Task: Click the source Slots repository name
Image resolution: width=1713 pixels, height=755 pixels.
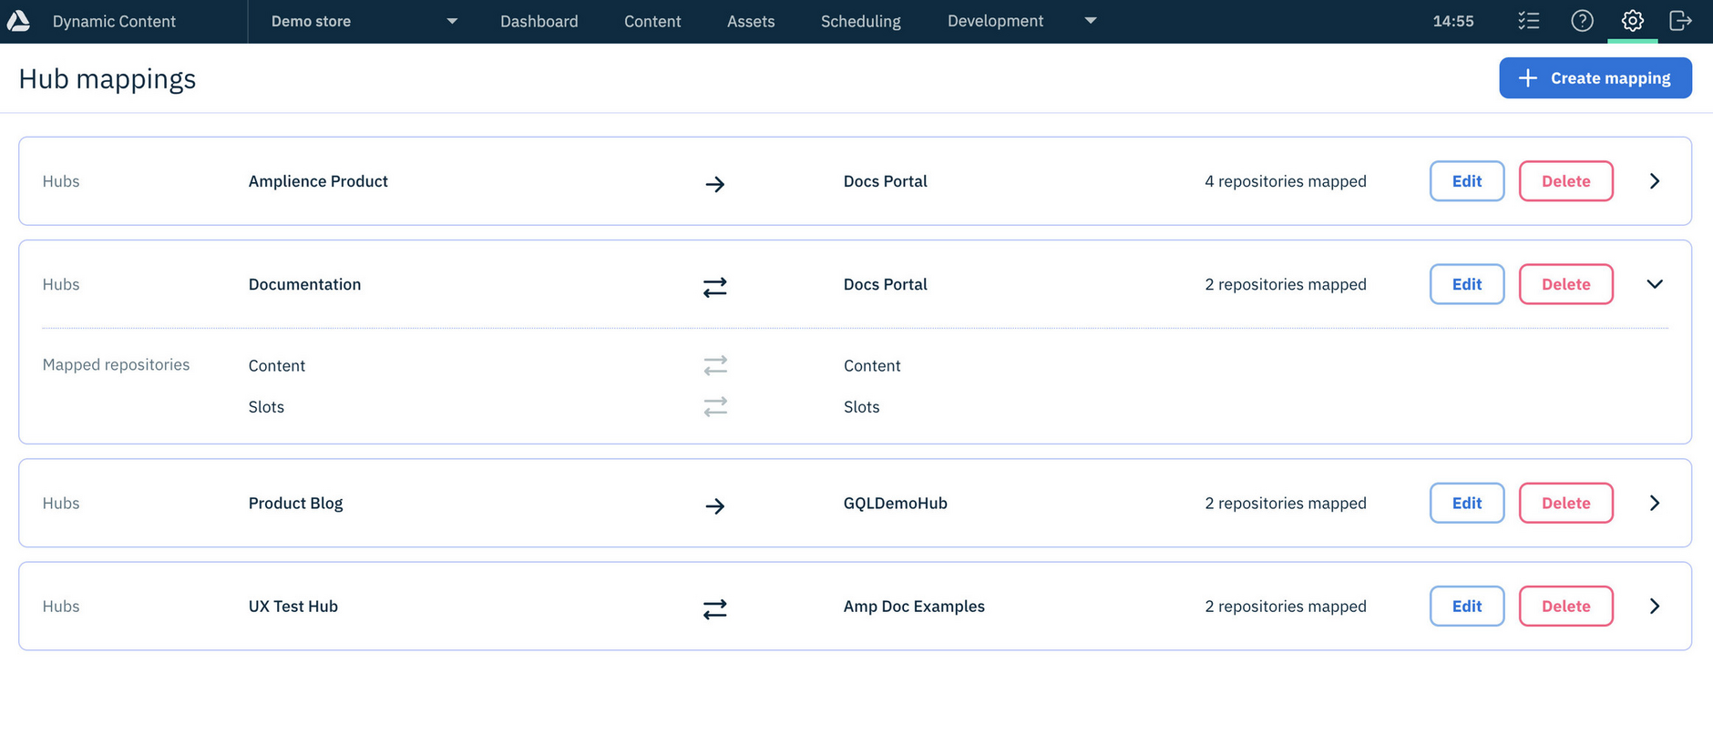Action: (x=266, y=406)
